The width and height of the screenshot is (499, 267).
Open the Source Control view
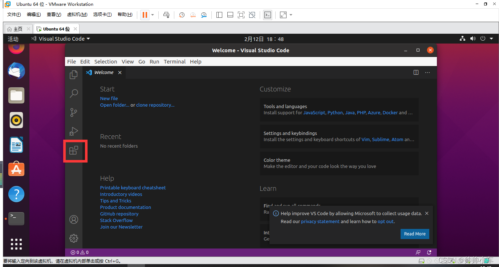coord(74,112)
